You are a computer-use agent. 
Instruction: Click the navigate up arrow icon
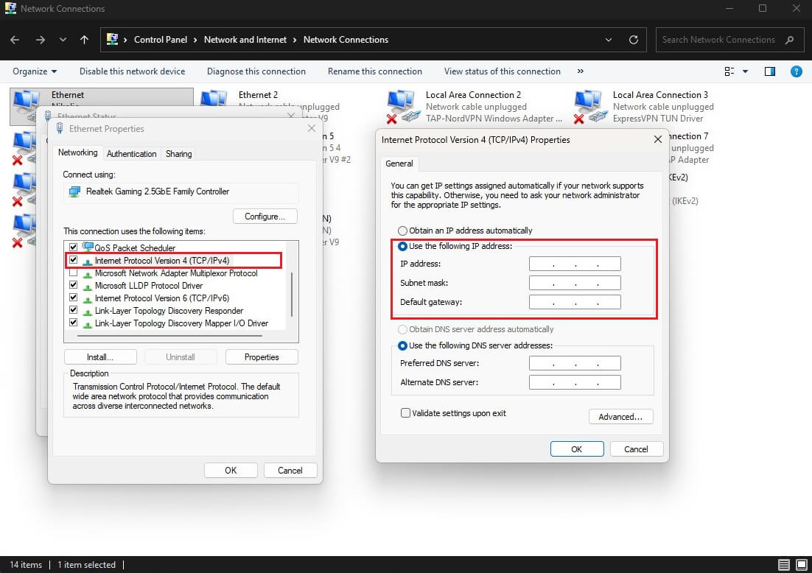tap(84, 39)
